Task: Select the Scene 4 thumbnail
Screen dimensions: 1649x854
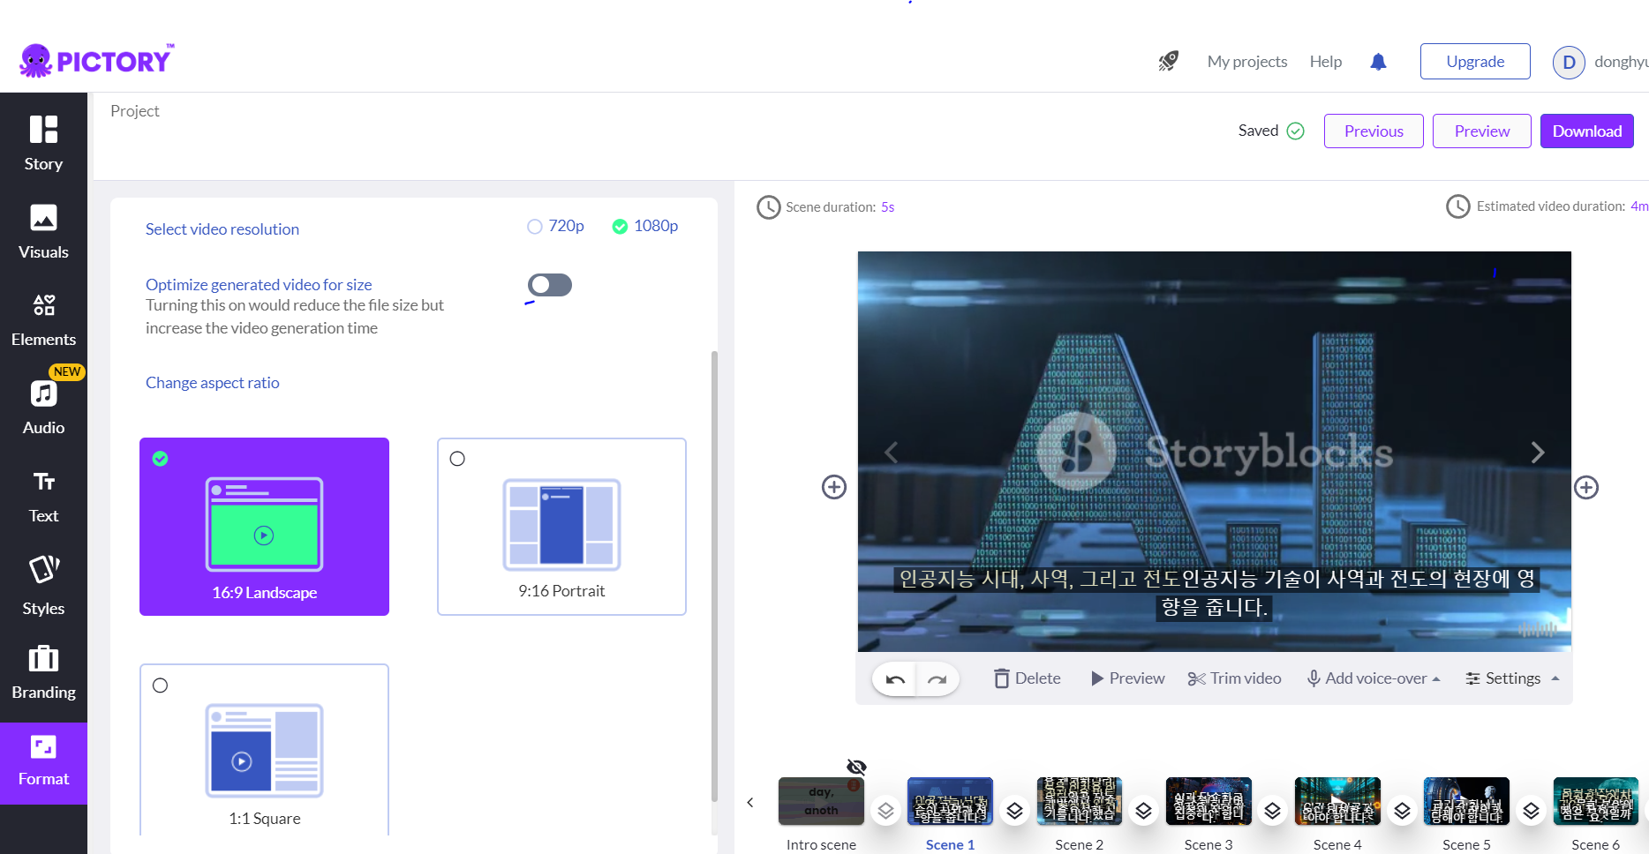Action: (1337, 801)
